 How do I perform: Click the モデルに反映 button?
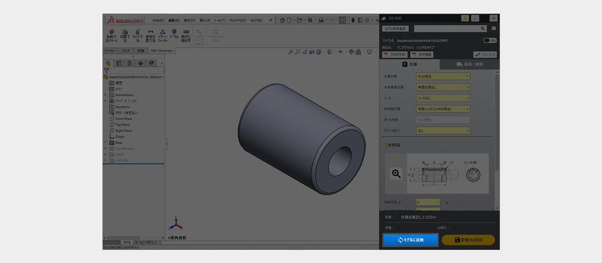tap(411, 240)
